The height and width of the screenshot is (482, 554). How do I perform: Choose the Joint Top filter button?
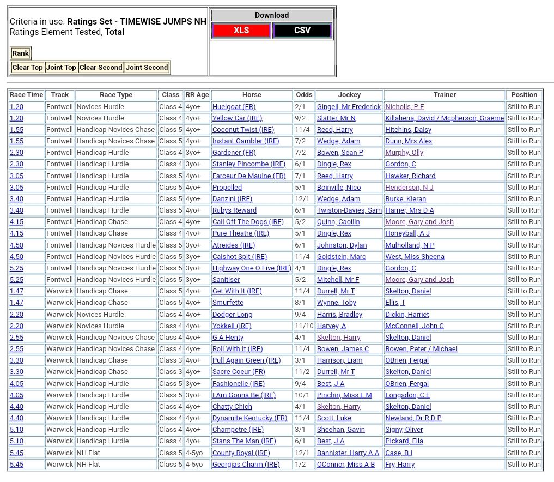(61, 68)
